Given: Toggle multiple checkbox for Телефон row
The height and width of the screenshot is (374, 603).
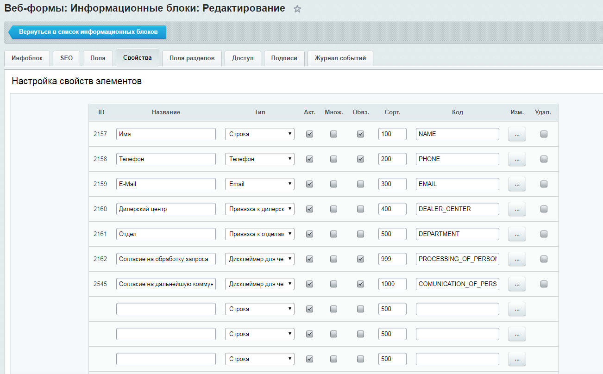Looking at the screenshot, I should point(333,159).
